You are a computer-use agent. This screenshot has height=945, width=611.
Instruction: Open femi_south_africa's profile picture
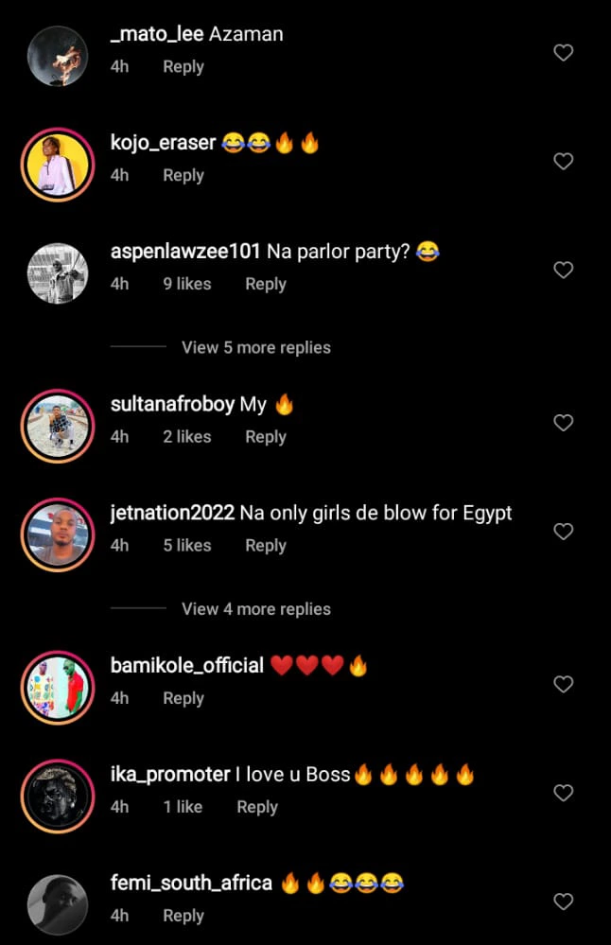[57, 902]
